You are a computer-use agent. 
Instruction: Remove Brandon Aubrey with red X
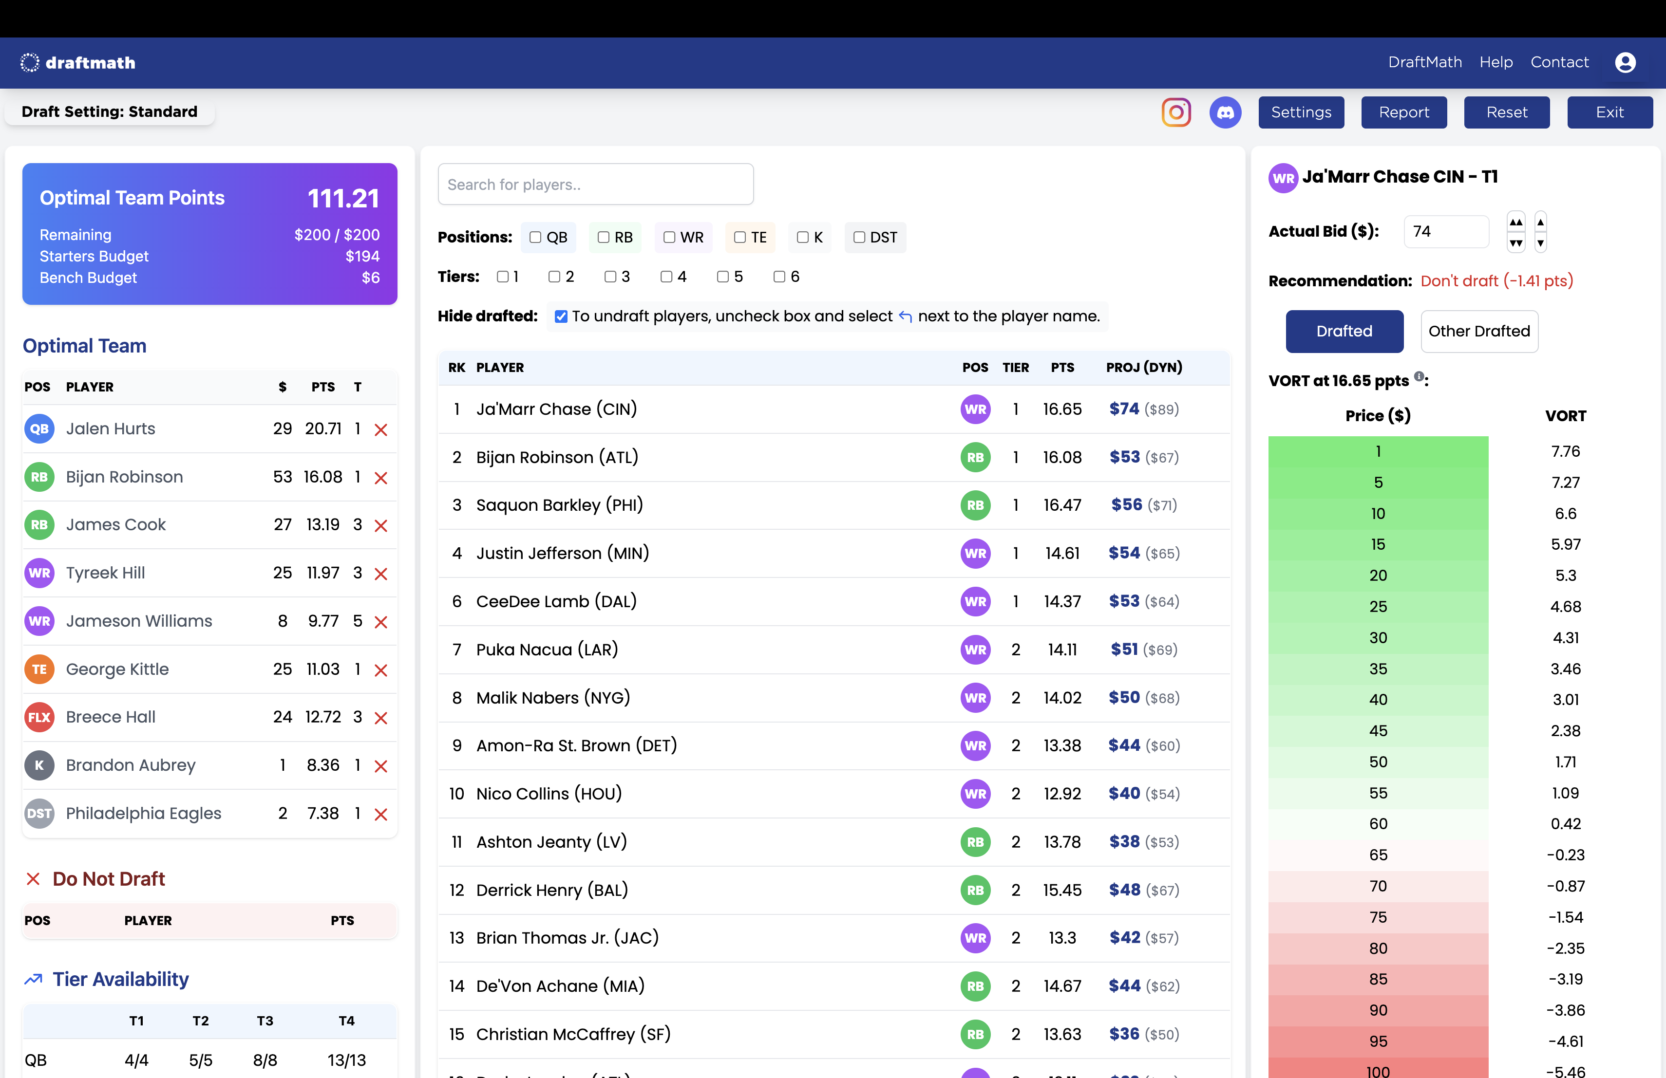point(381,767)
